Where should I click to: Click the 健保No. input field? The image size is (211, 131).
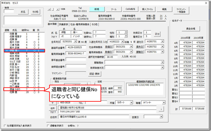coord(99,36)
